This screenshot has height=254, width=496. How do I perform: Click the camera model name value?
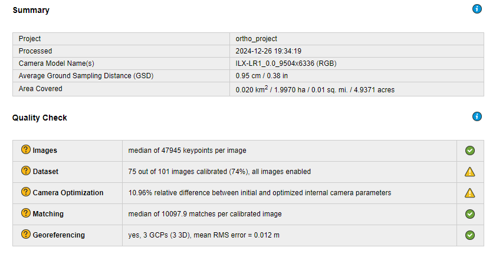click(x=286, y=63)
